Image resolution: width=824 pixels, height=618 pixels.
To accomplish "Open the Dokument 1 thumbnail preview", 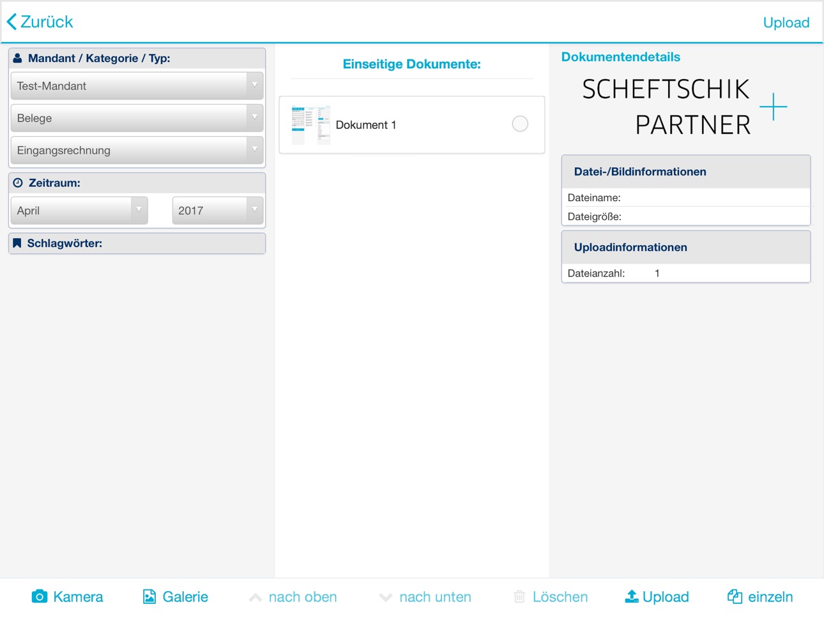I will tap(311, 124).
